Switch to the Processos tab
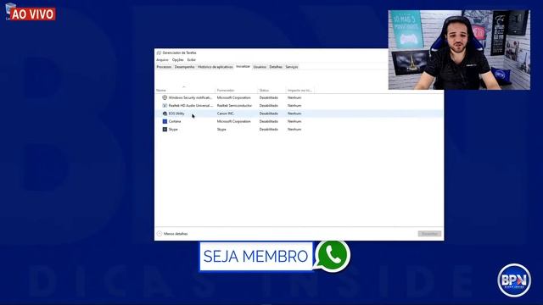543x305 pixels. pos(164,67)
